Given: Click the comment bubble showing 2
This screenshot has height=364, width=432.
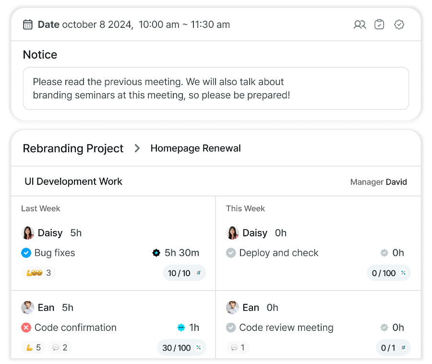Looking at the screenshot, I should coord(60,348).
